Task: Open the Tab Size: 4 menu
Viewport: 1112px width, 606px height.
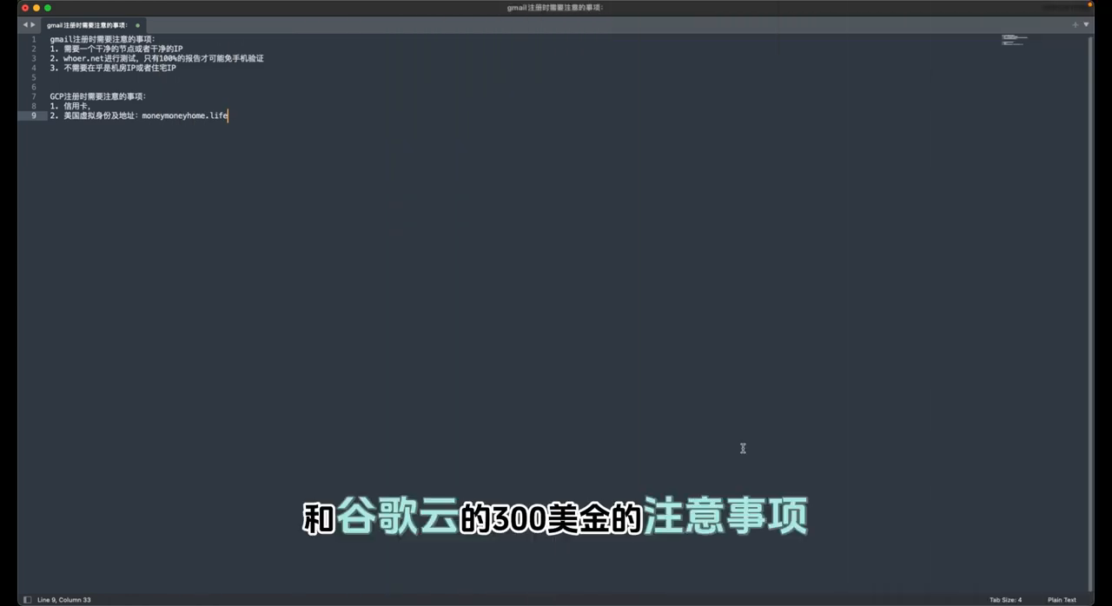Action: tap(1005, 600)
